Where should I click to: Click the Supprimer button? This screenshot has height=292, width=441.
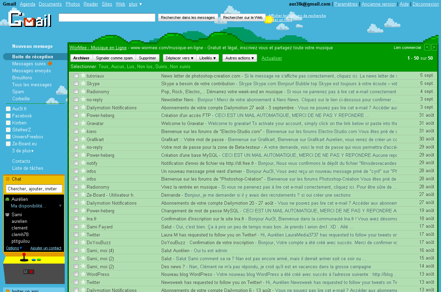pyautogui.click(x=148, y=58)
